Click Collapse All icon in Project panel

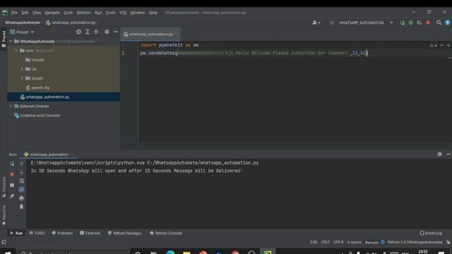coord(96,32)
